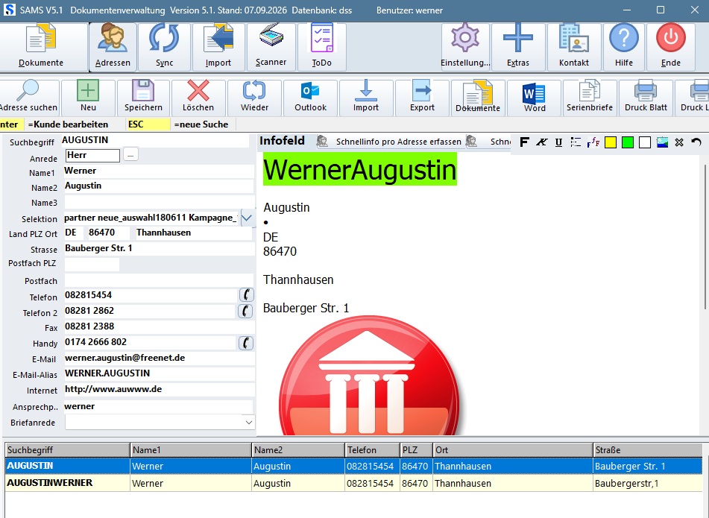Screen dimensions: 709x518
Task: Sort results by Ort column
Action: [x=513, y=449]
